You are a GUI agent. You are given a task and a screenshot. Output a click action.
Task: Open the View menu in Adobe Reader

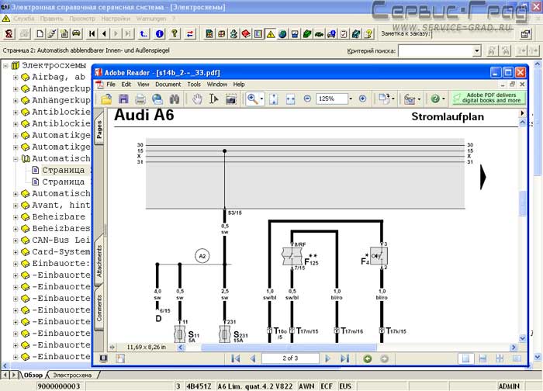click(143, 84)
